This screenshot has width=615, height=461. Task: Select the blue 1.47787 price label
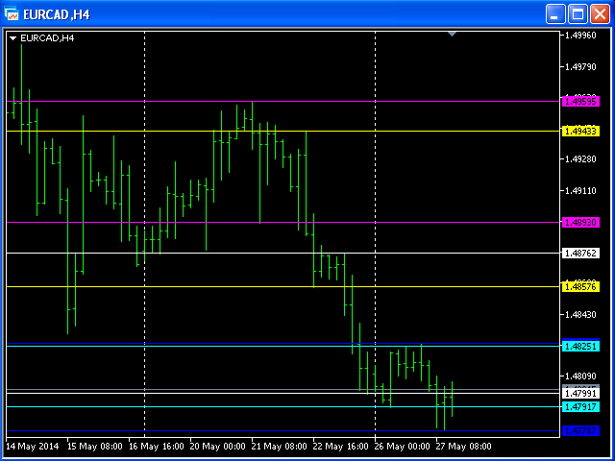(x=580, y=431)
